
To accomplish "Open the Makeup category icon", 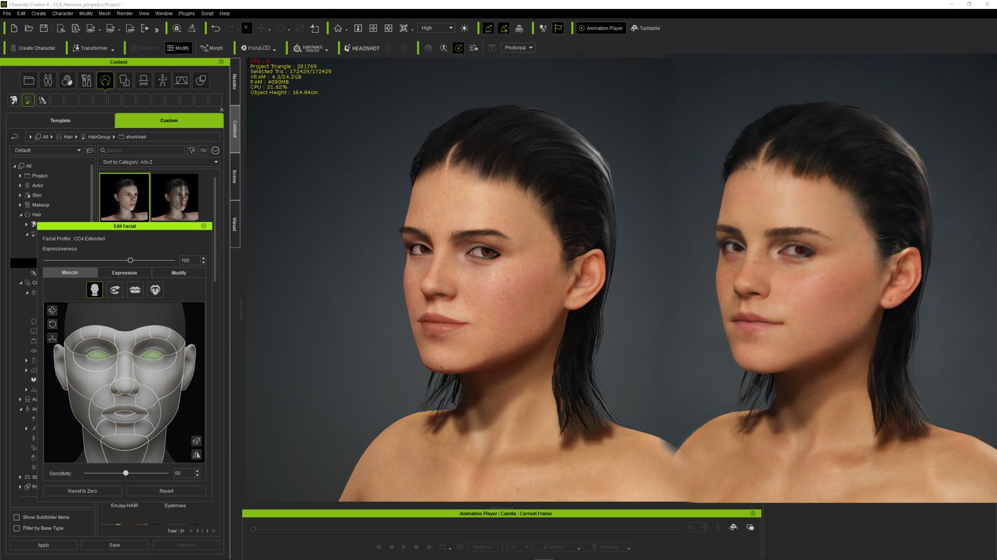I will tap(86, 80).
